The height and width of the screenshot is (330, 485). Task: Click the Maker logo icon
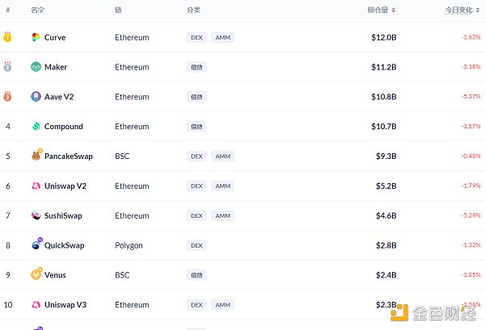point(36,67)
